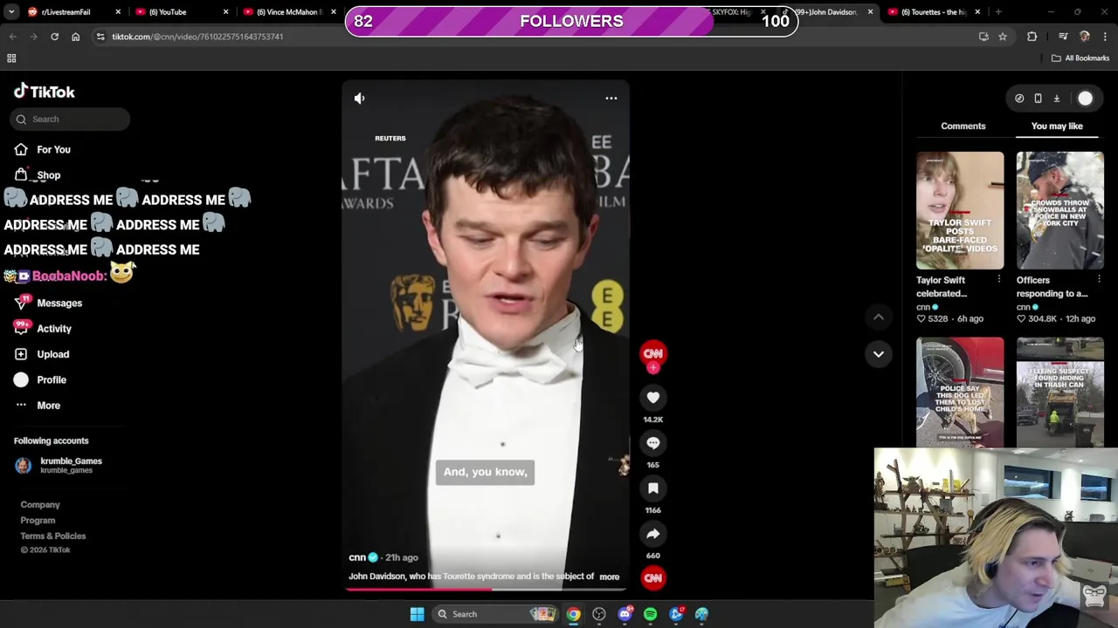Click the cnn username under the video
The height and width of the screenshot is (628, 1118).
[x=357, y=557]
